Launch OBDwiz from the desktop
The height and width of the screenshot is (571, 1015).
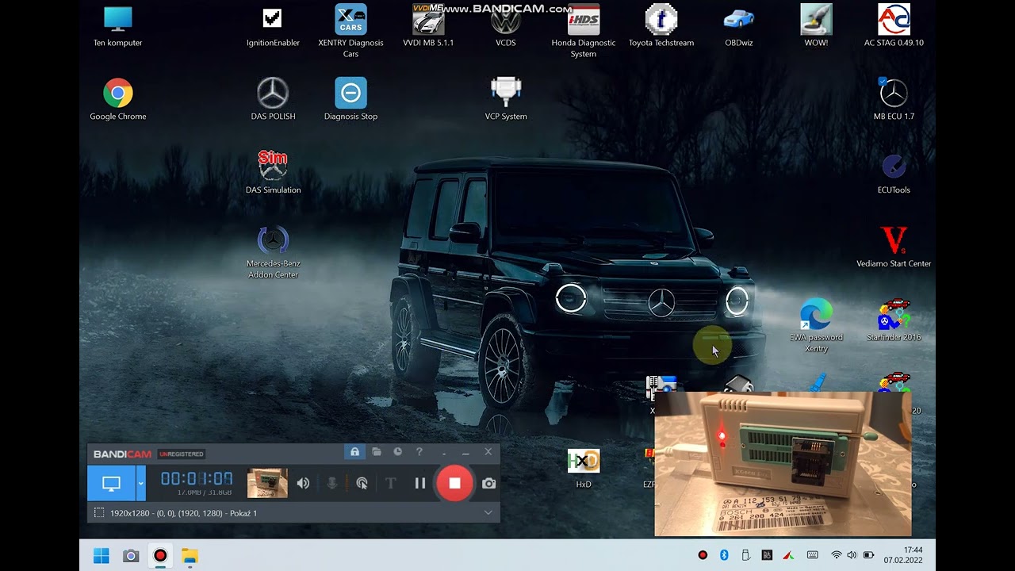click(x=738, y=26)
